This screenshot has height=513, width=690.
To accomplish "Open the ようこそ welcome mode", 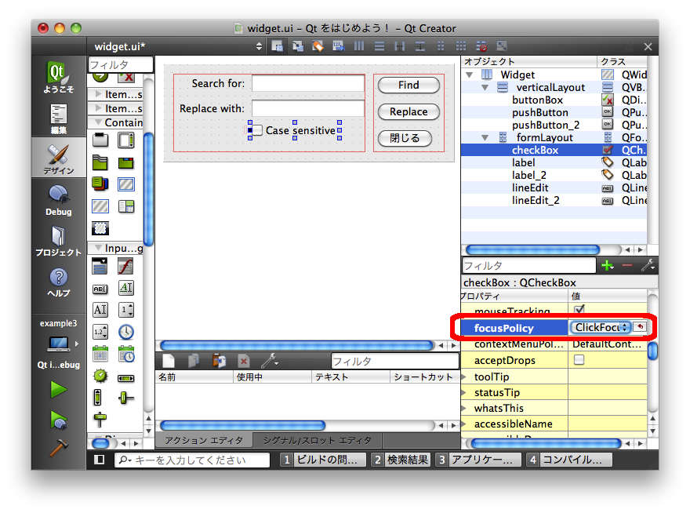I will pyautogui.click(x=59, y=78).
